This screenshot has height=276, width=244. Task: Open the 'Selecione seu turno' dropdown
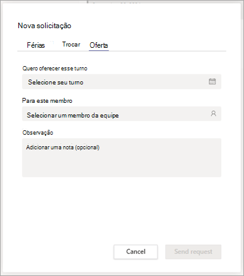121,81
